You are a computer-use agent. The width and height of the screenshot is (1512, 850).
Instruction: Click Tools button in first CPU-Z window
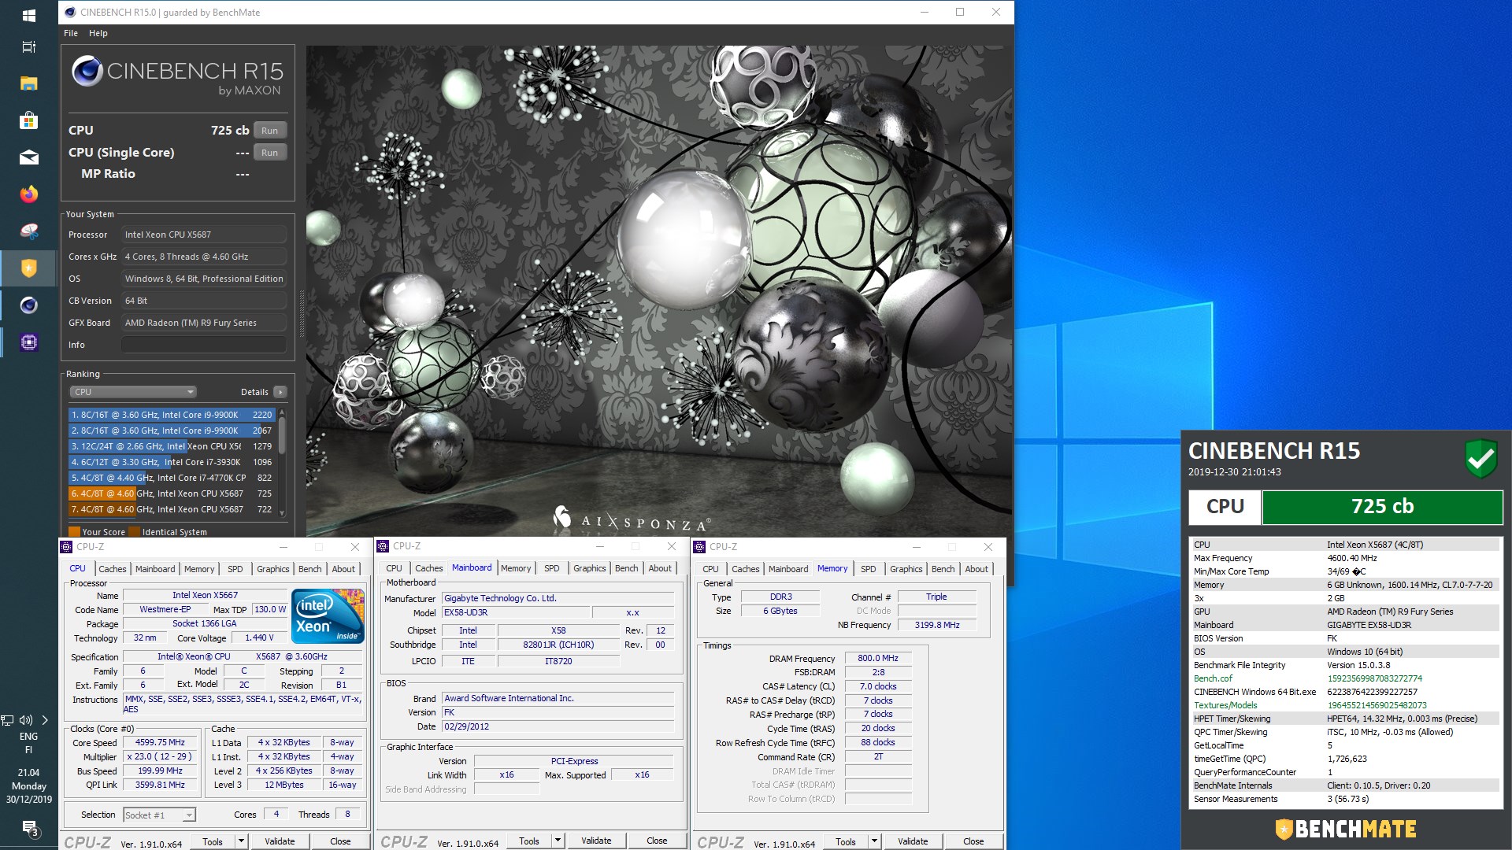point(213,841)
